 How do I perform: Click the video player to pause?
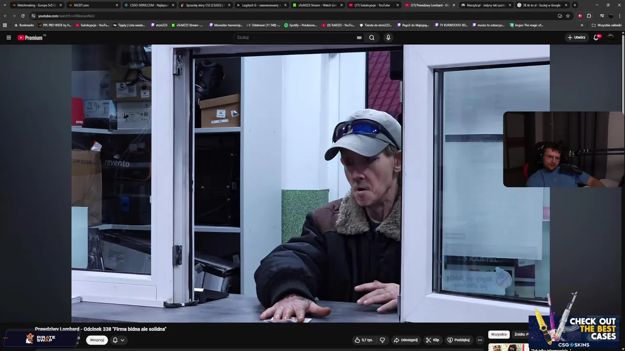coord(311,183)
